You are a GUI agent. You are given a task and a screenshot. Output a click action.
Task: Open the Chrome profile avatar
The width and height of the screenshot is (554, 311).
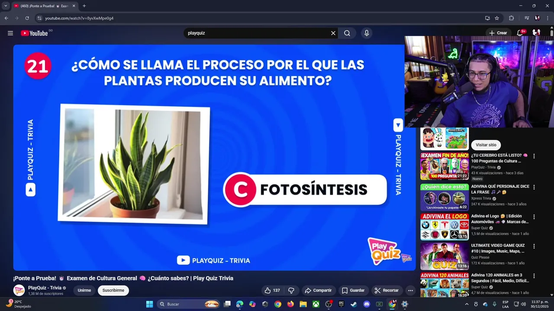coord(537,18)
